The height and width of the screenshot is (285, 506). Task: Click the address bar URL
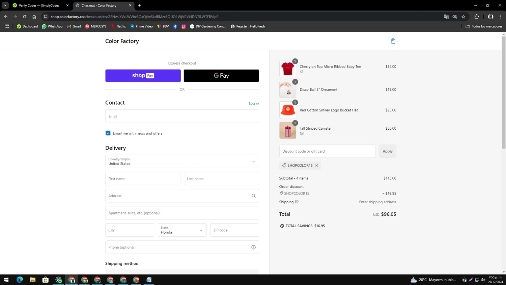134,17
